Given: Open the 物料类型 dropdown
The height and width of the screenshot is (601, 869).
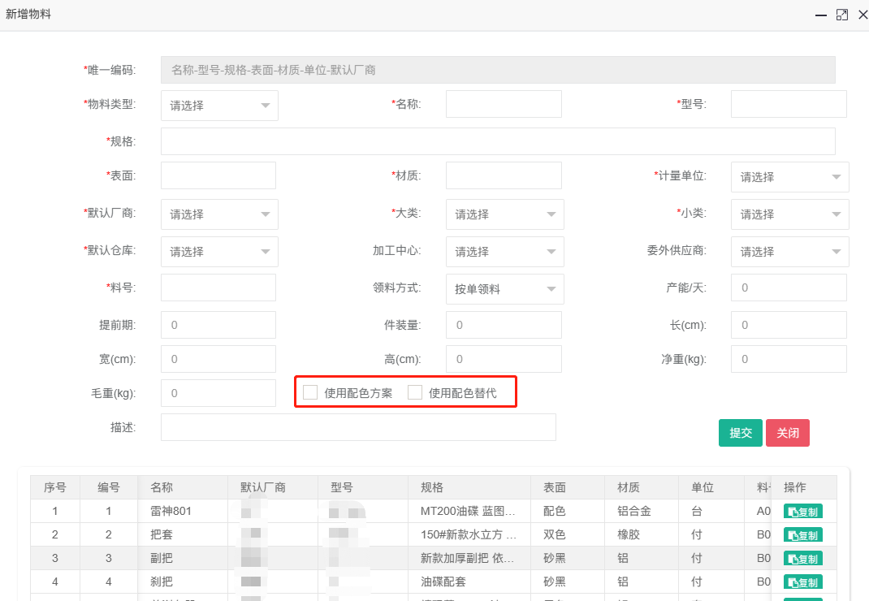Looking at the screenshot, I should [x=219, y=106].
